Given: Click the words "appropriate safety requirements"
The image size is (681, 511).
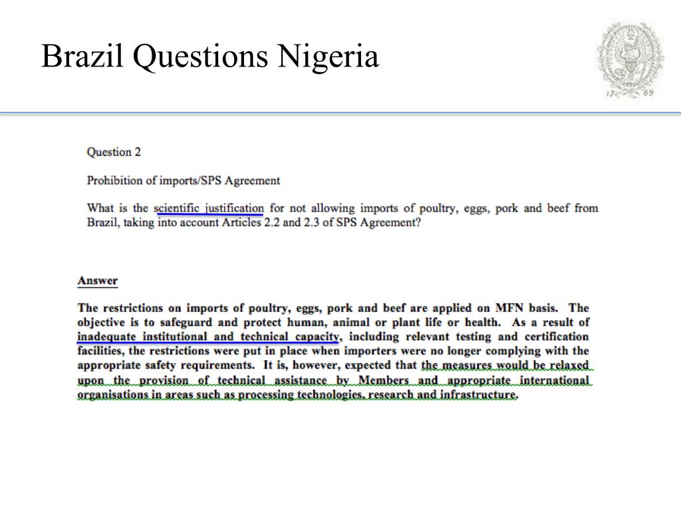Looking at the screenshot, I should (166, 365).
